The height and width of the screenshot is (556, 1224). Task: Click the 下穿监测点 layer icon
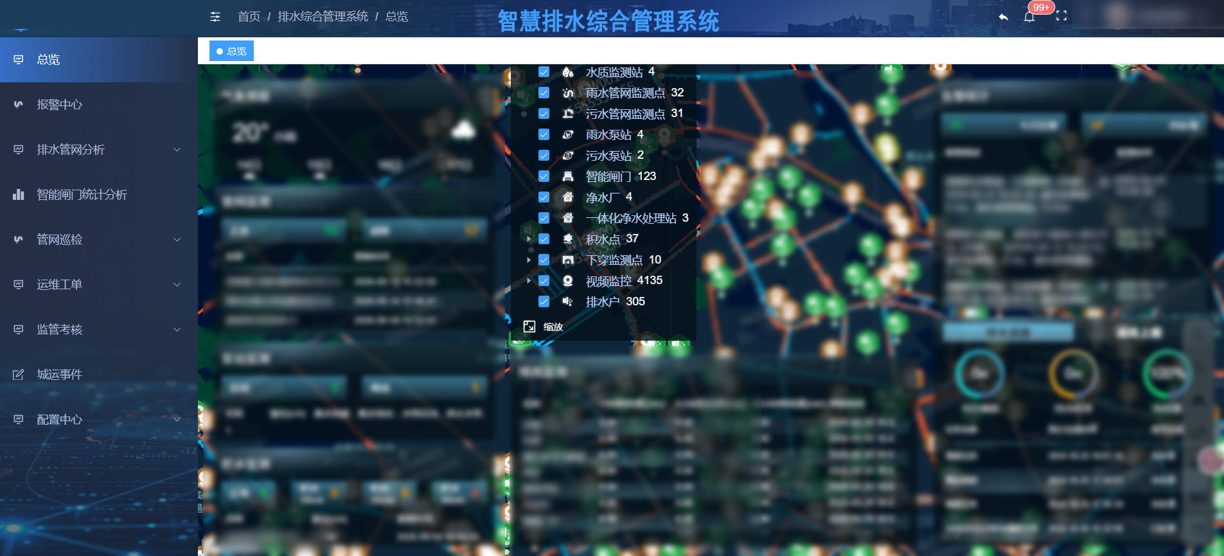[568, 260]
